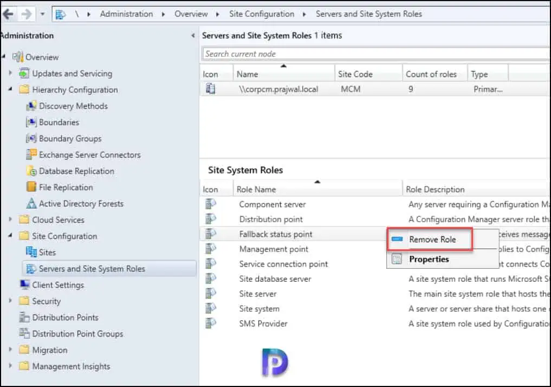Select Administration in the breadcrumb path

pos(126,14)
